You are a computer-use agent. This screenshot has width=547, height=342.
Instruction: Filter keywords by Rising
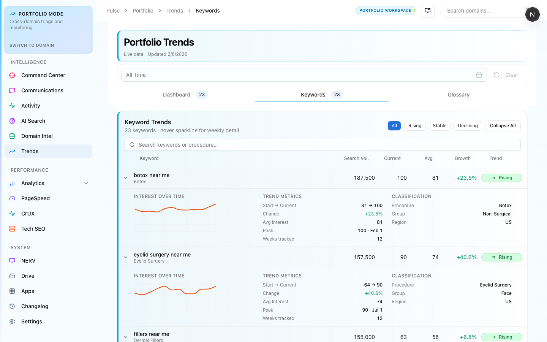pyautogui.click(x=414, y=126)
